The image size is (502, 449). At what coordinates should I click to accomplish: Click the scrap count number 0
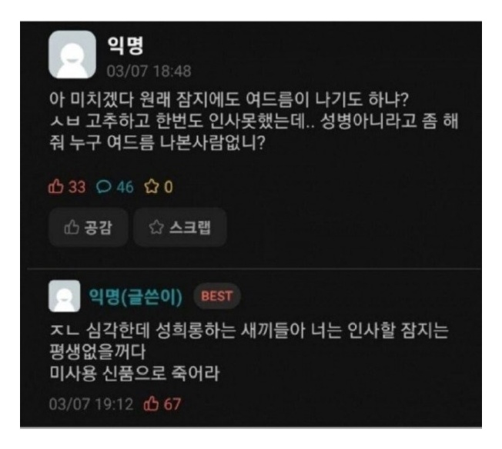point(169,187)
